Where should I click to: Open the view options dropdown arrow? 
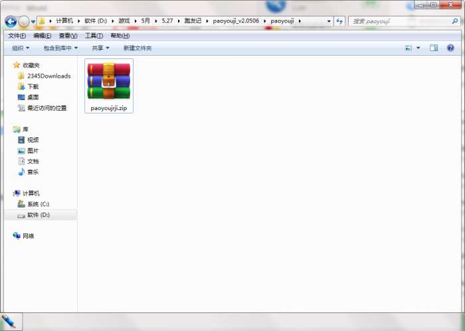(418, 48)
